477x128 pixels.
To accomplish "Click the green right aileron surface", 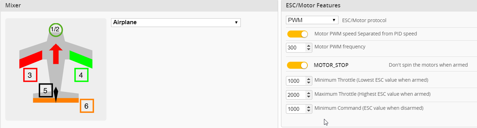I will coord(81,59).
